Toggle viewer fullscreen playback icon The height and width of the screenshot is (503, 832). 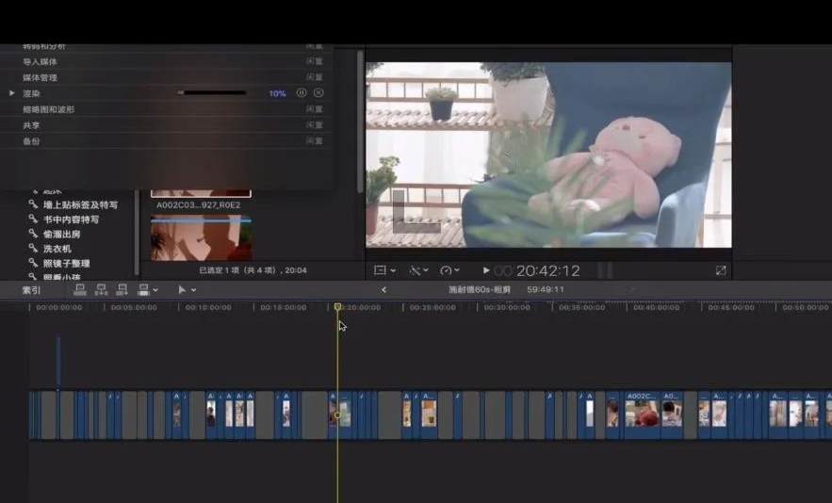coord(721,270)
